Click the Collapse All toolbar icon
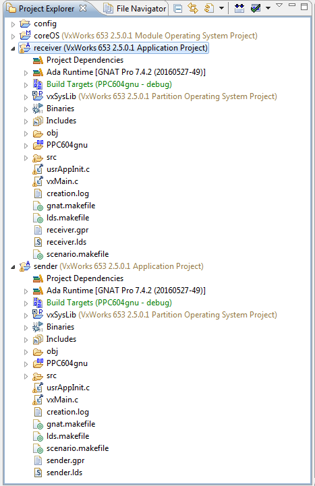The image size is (315, 486). point(178,9)
